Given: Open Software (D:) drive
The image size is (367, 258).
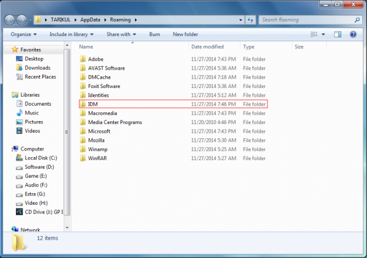Looking at the screenshot, I should point(39,167).
